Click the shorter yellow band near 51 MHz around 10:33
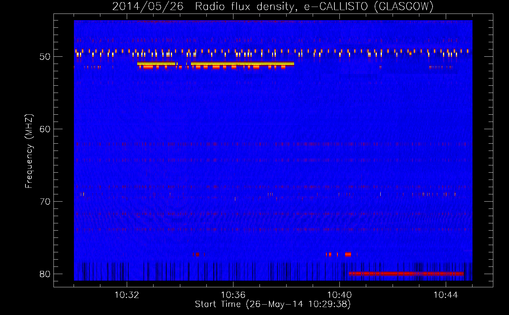Viewport: 509px width, 315px height. 156,64
